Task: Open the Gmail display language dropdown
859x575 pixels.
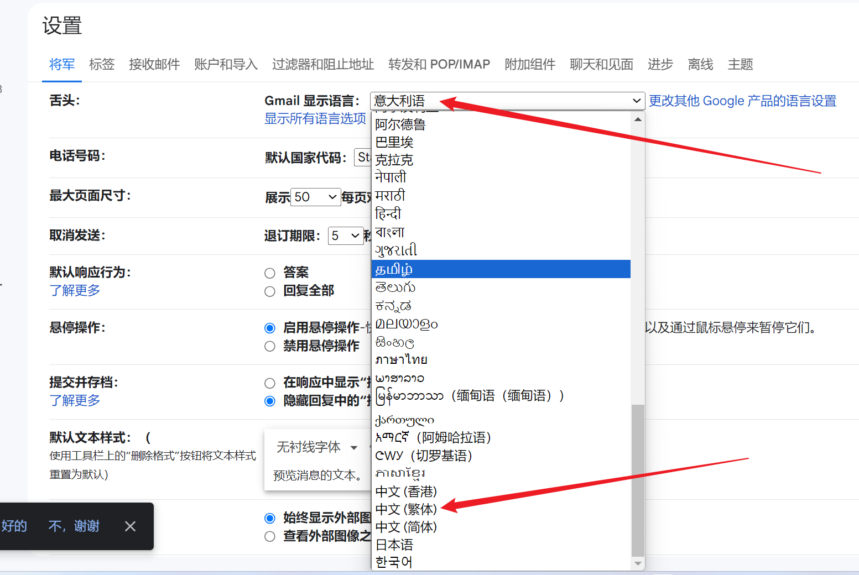Action: (x=507, y=101)
